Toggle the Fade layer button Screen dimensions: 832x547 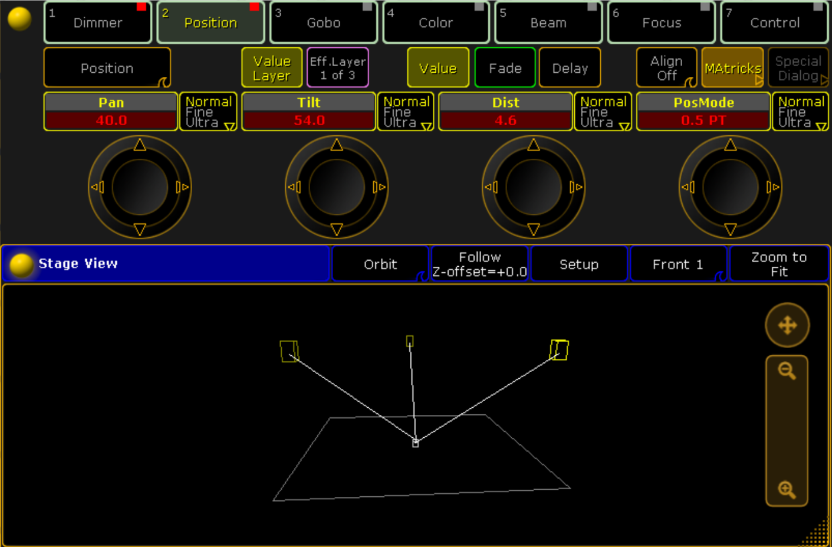pyautogui.click(x=505, y=68)
